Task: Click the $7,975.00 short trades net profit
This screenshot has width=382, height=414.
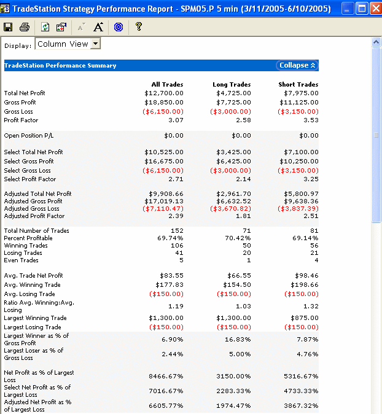Action: click(301, 93)
